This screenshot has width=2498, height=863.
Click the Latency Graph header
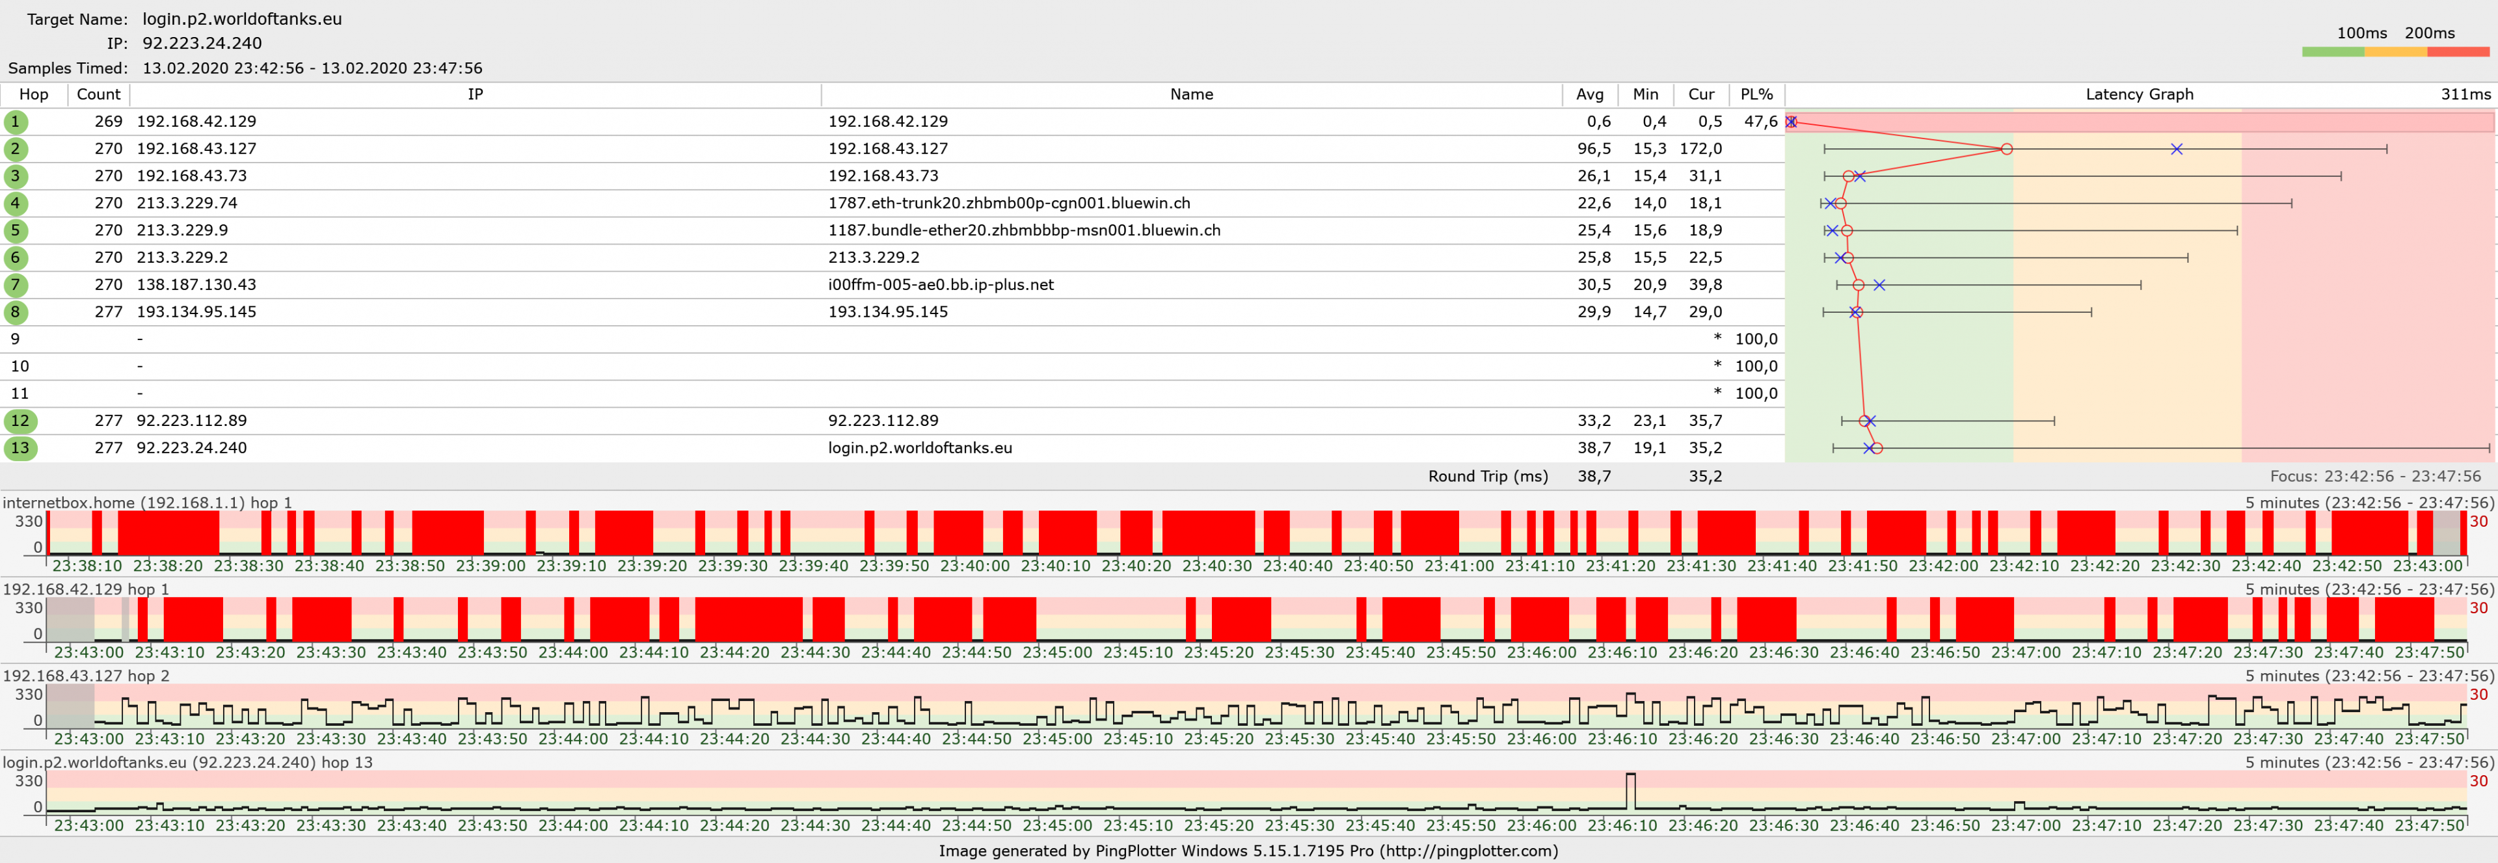pos(2138,94)
